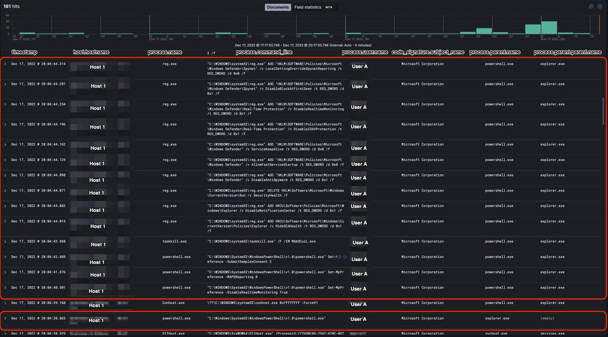Expand the document at 20:04:44.098
The image size is (608, 337).
5,175
